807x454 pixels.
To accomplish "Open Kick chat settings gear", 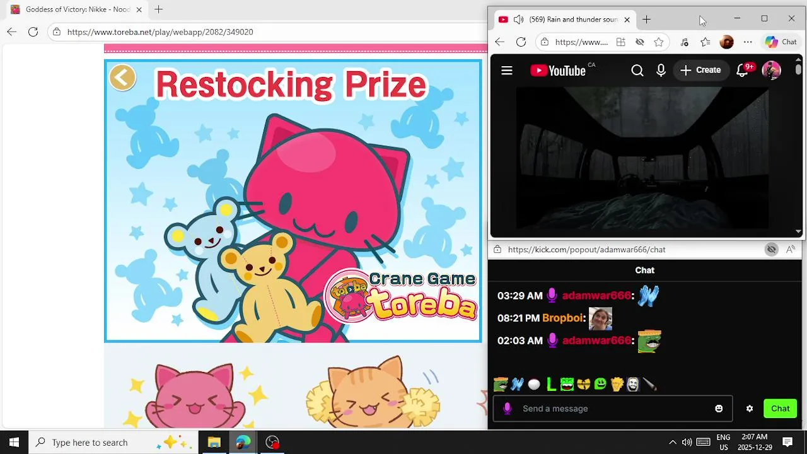I will [x=750, y=409].
